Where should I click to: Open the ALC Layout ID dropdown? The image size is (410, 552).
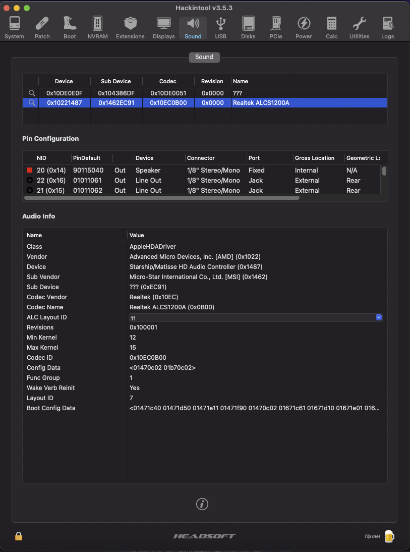(x=378, y=317)
